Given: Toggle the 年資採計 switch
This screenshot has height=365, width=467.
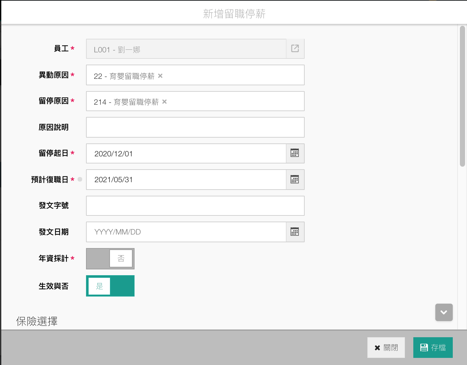Looking at the screenshot, I should coord(110,258).
